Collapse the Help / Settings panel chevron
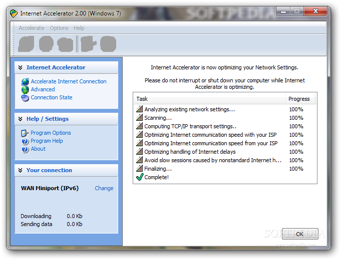This screenshot has width=341, height=260. 20,119
